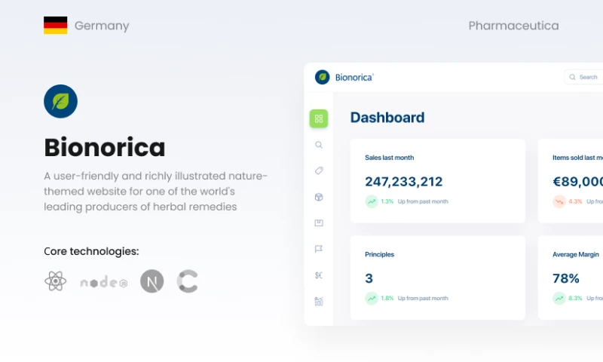Open the search icon in the sidebar
This screenshot has width=603, height=362.
coord(319,145)
